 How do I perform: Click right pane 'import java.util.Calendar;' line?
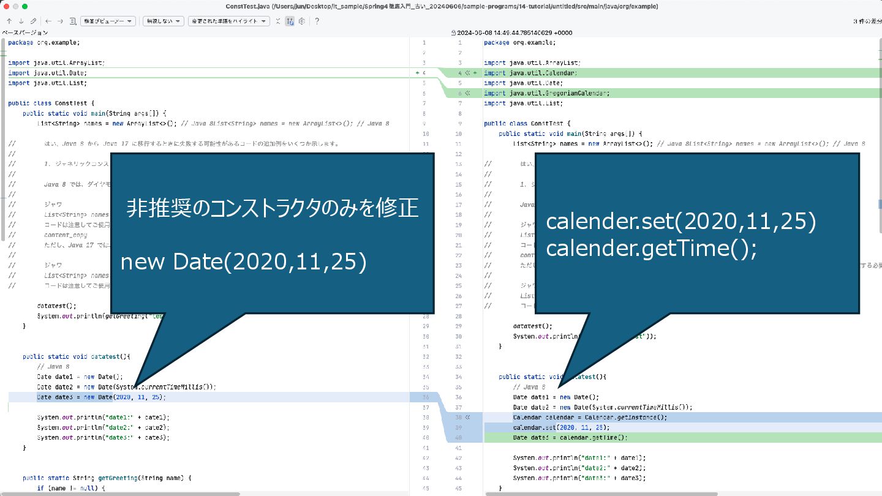(530, 73)
